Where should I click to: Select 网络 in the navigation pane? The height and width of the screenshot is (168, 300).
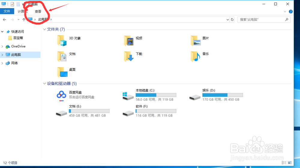pos(14,63)
